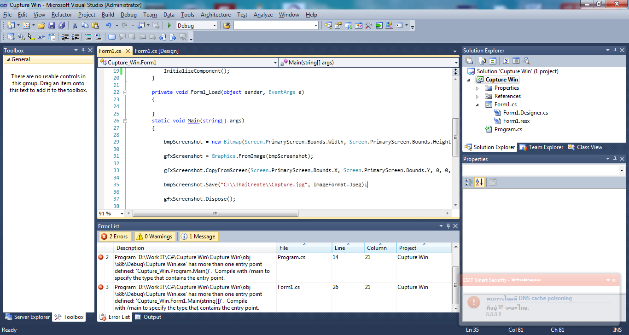This screenshot has height=335, width=629.
Task: Sort errors by Description column header
Action: [x=195, y=248]
